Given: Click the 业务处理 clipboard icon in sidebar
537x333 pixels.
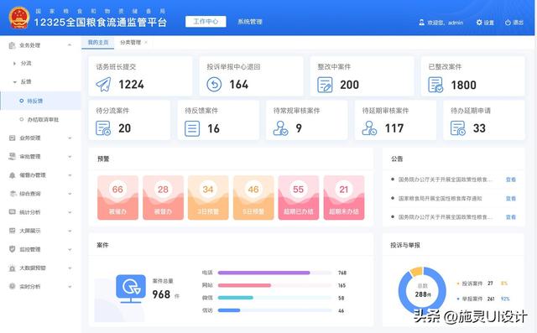Looking at the screenshot, I should pos(12,45).
